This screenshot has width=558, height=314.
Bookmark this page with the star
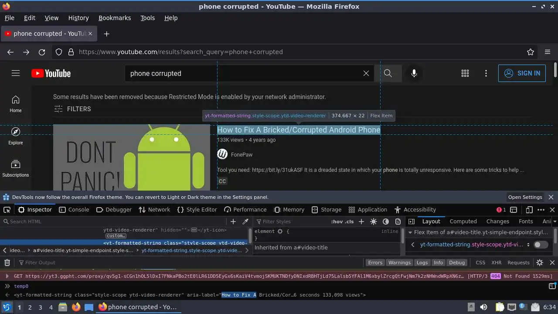coord(531,52)
